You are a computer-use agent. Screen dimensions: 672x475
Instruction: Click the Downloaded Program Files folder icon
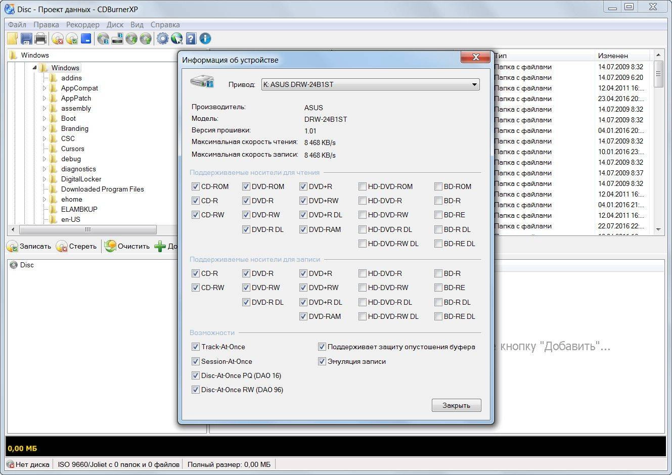(53, 189)
